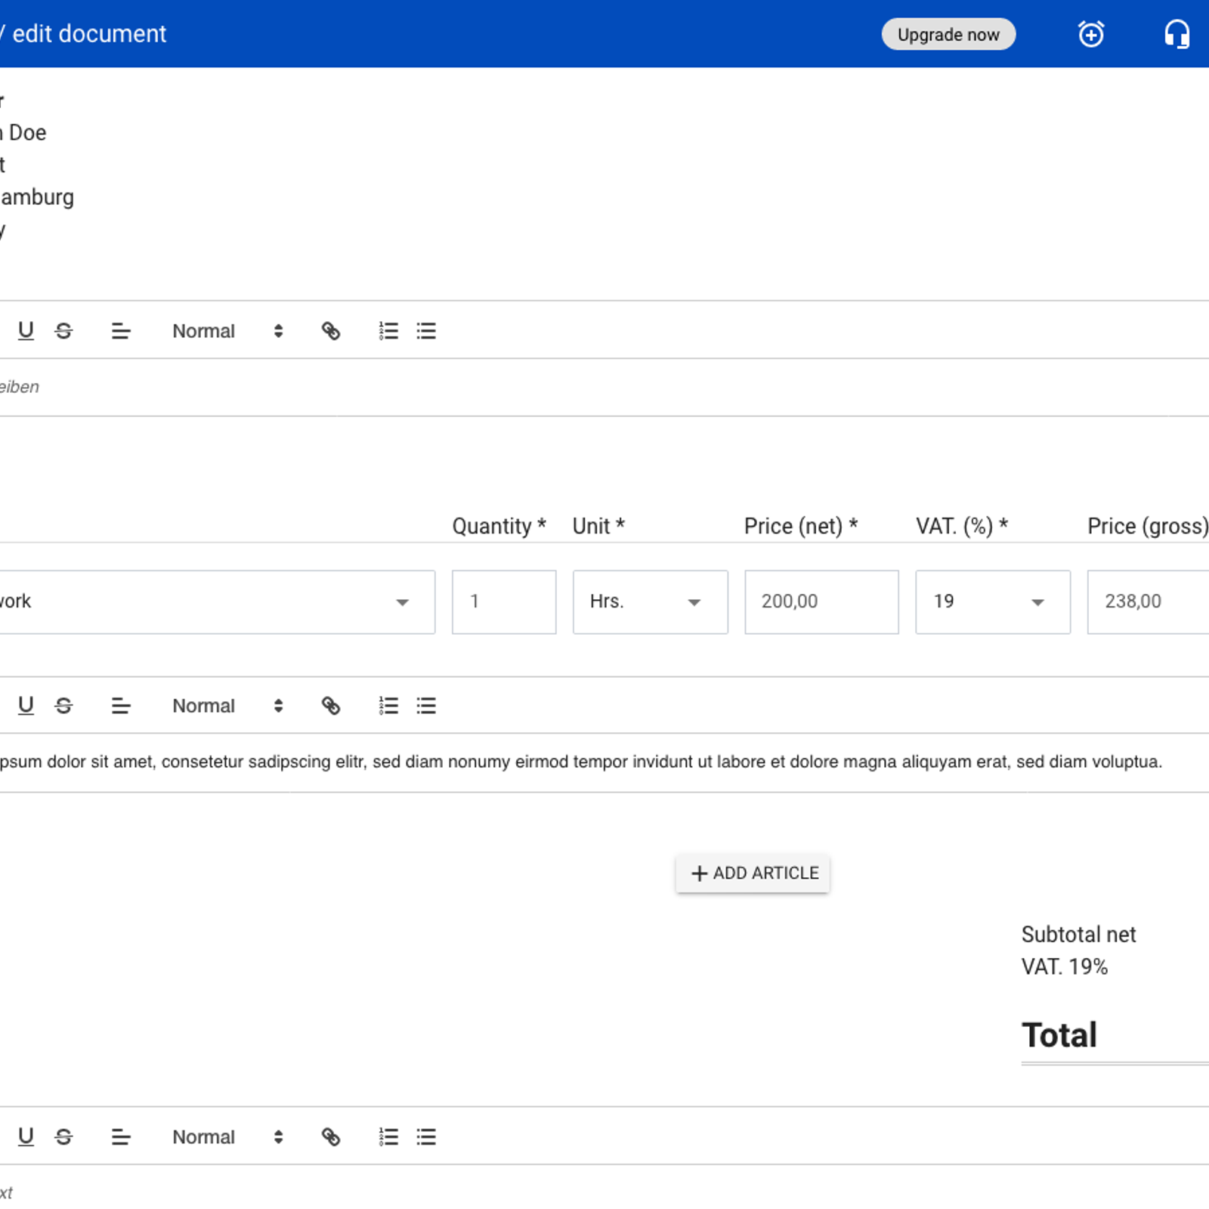Open the add reminder alarm icon

click(x=1090, y=34)
